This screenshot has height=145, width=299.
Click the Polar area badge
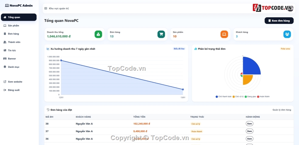(x=285, y=49)
